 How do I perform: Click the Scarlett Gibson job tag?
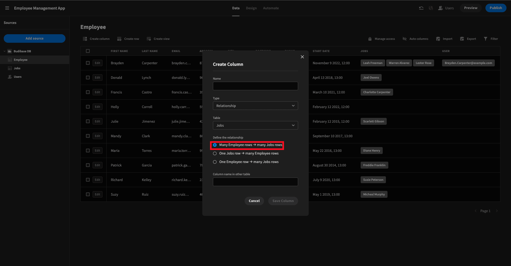(x=373, y=121)
